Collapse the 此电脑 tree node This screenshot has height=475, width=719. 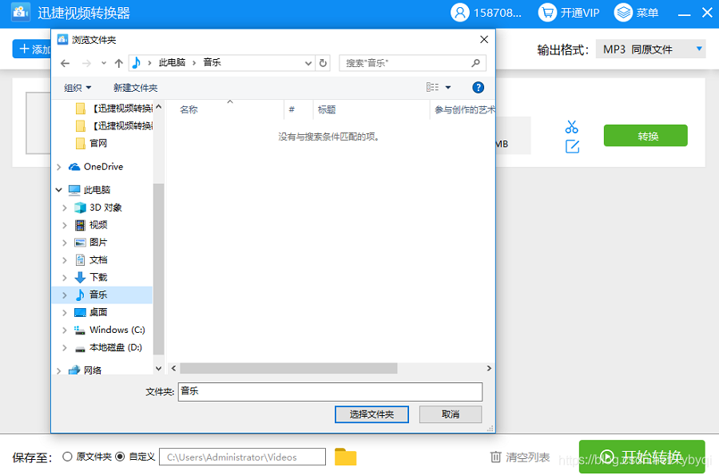coord(58,190)
